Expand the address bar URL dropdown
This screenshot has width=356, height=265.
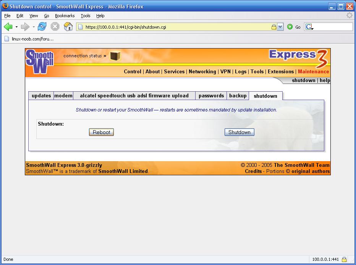click(280, 27)
